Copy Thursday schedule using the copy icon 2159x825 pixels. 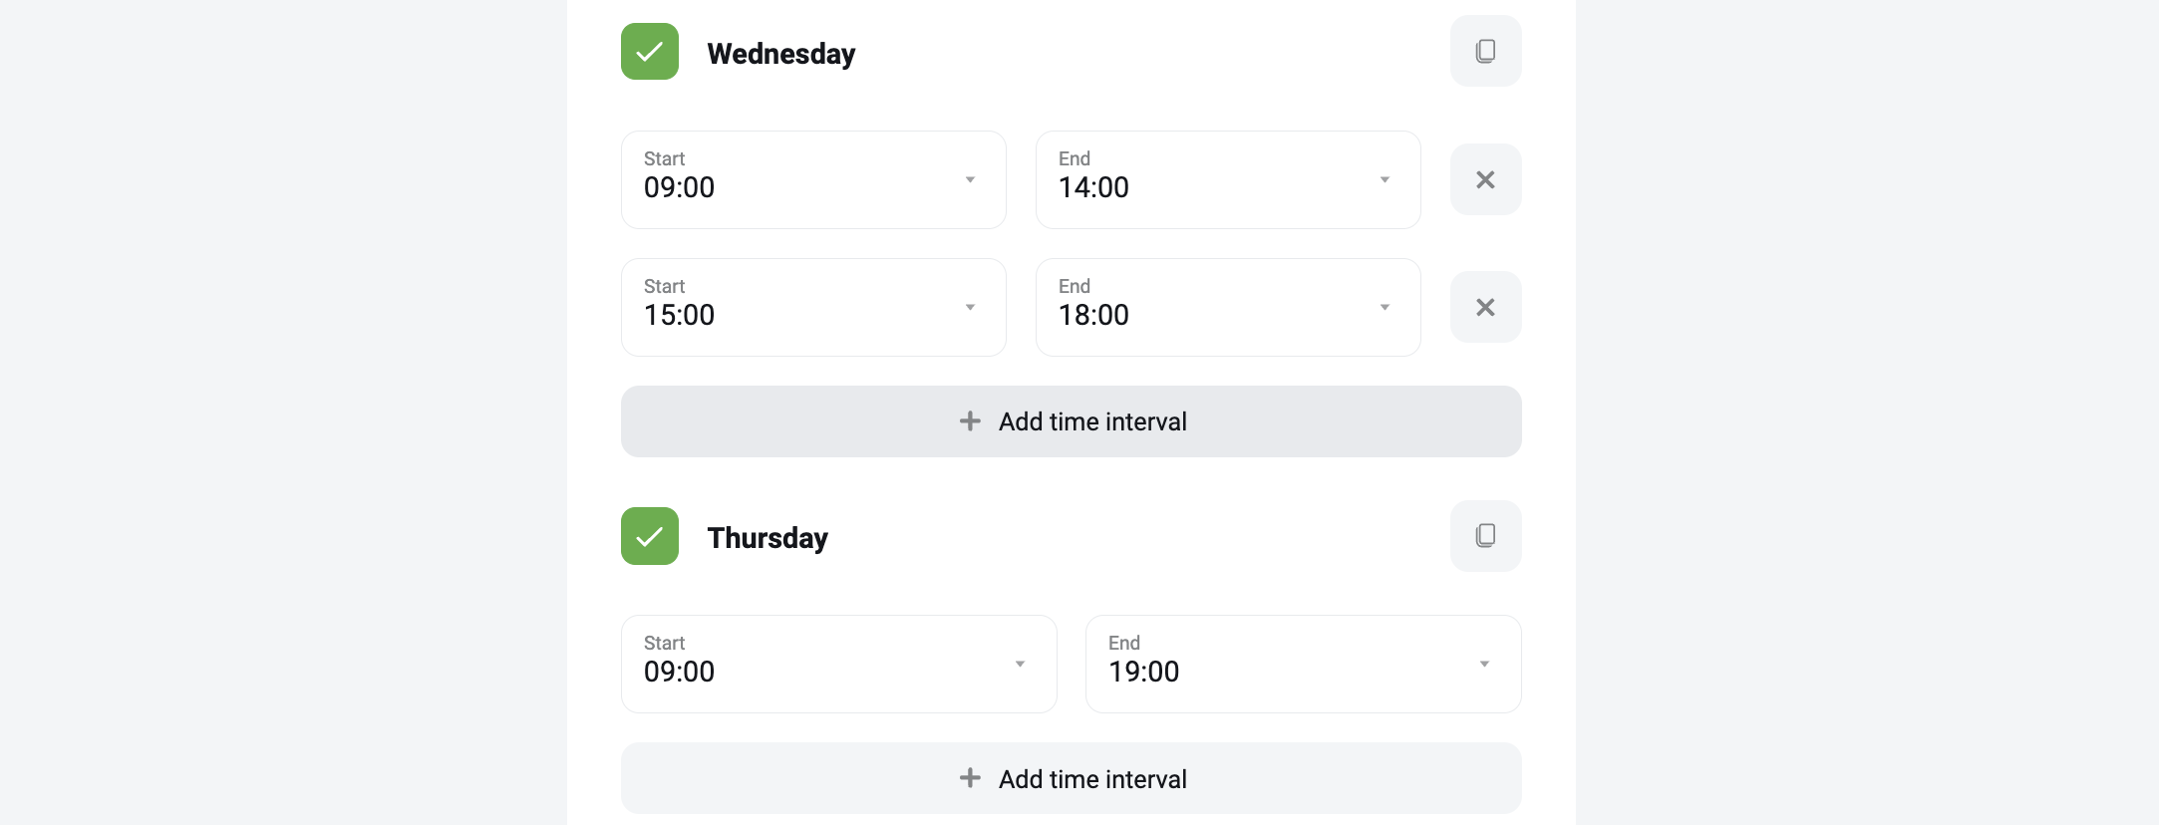point(1485,536)
